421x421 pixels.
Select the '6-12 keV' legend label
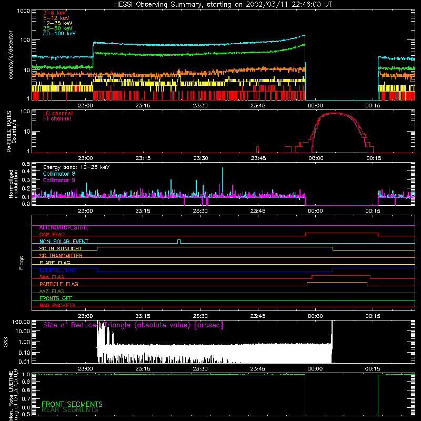pyautogui.click(x=56, y=18)
